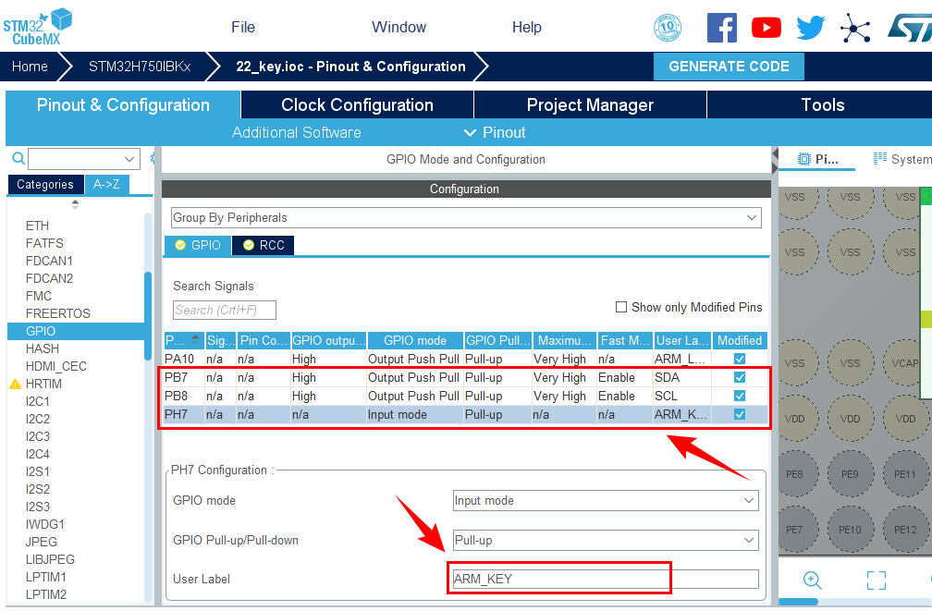Open the YouTube icon link
The height and width of the screenshot is (611, 932).
coord(766,28)
